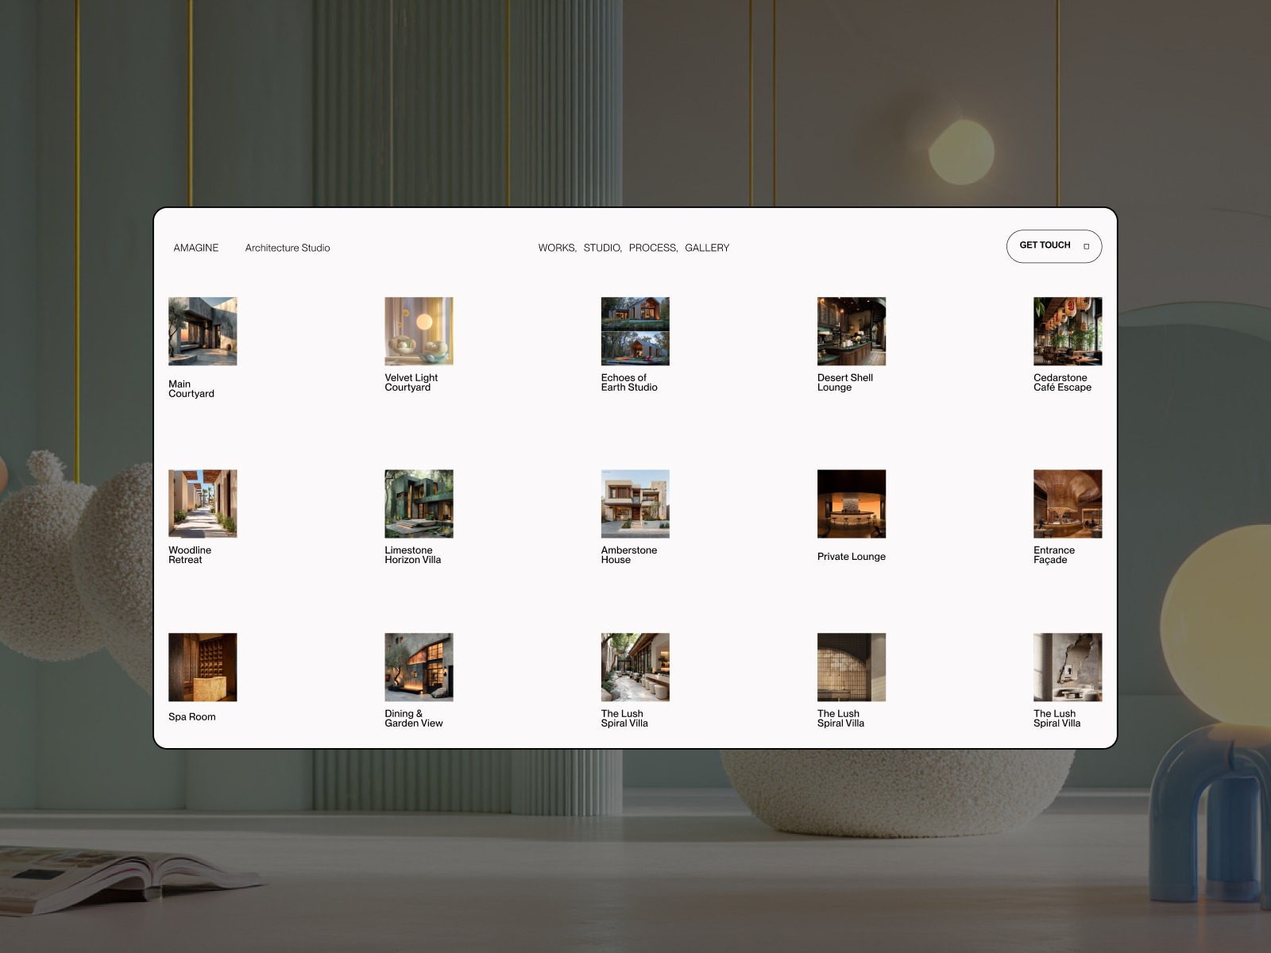Open the Amberstone House project image
Viewport: 1271px width, 953px height.
pyautogui.click(x=635, y=503)
